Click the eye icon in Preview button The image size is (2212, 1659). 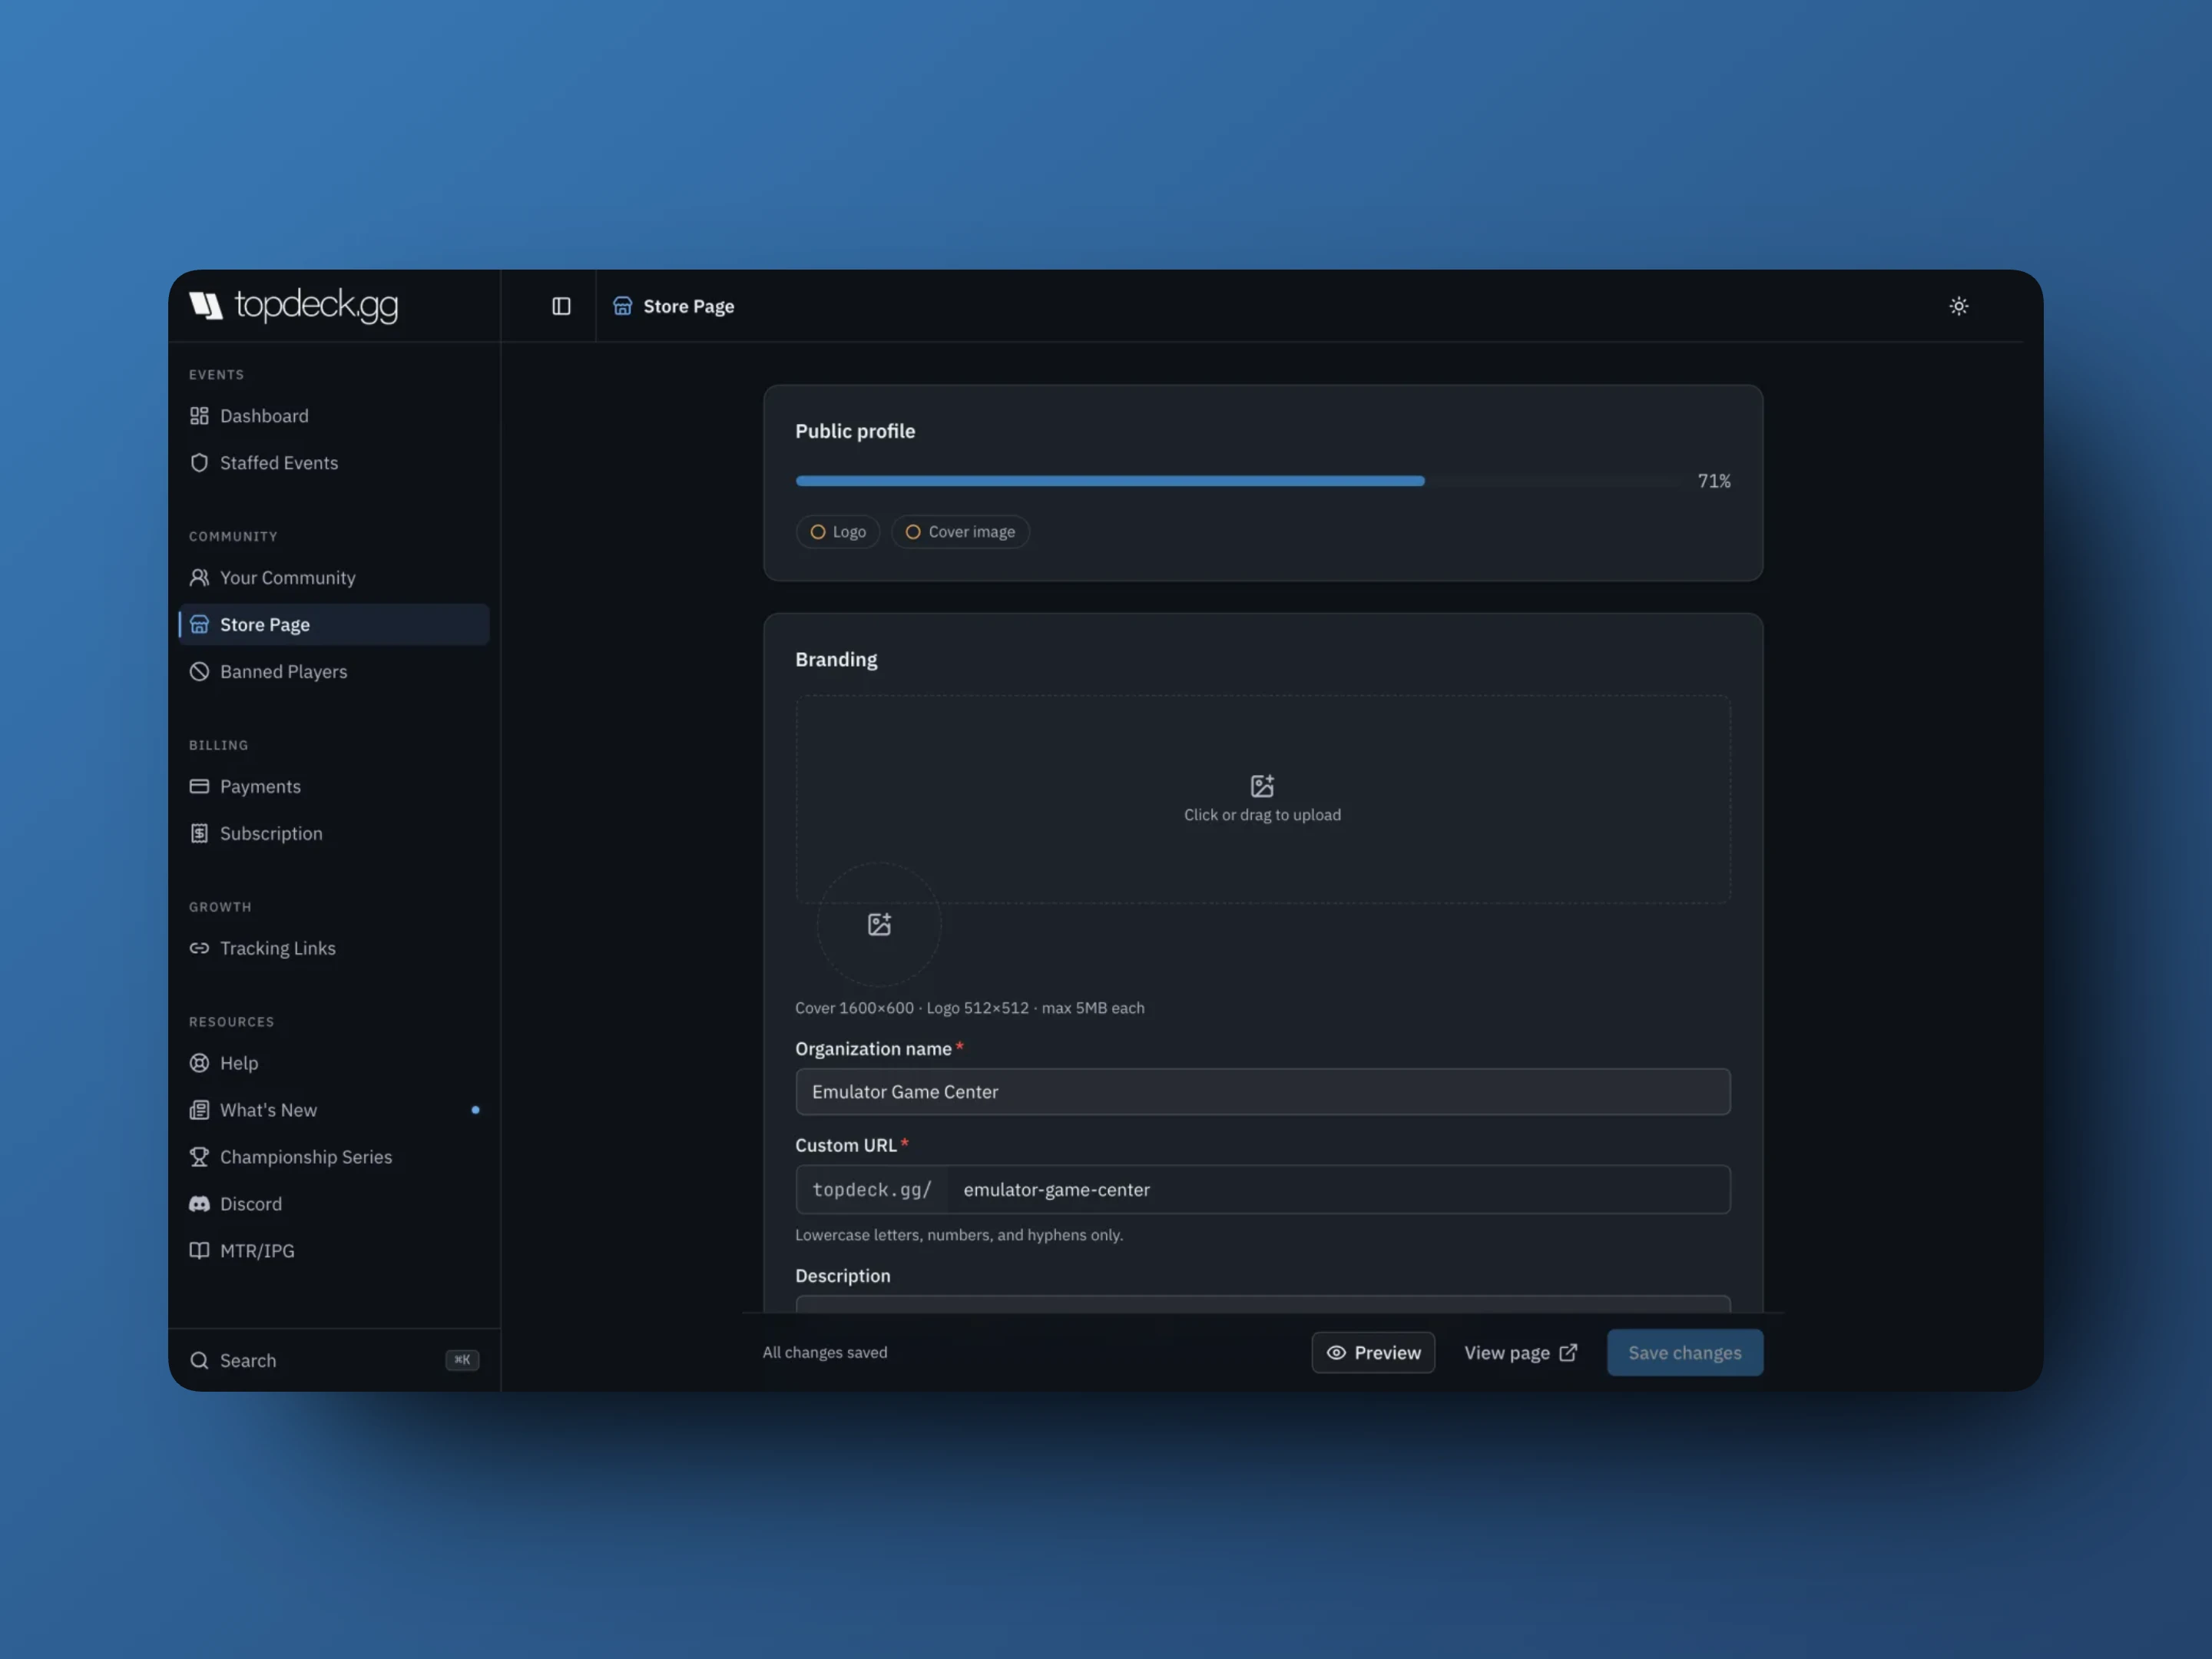(x=1336, y=1353)
